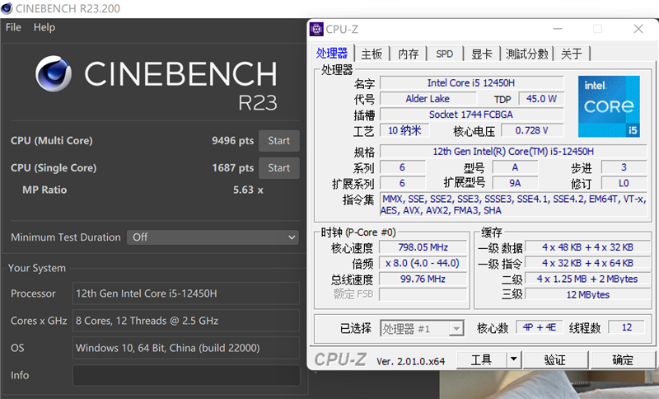This screenshot has height=399, width=659.
Task: Click the empty Info input field
Action: click(x=186, y=375)
